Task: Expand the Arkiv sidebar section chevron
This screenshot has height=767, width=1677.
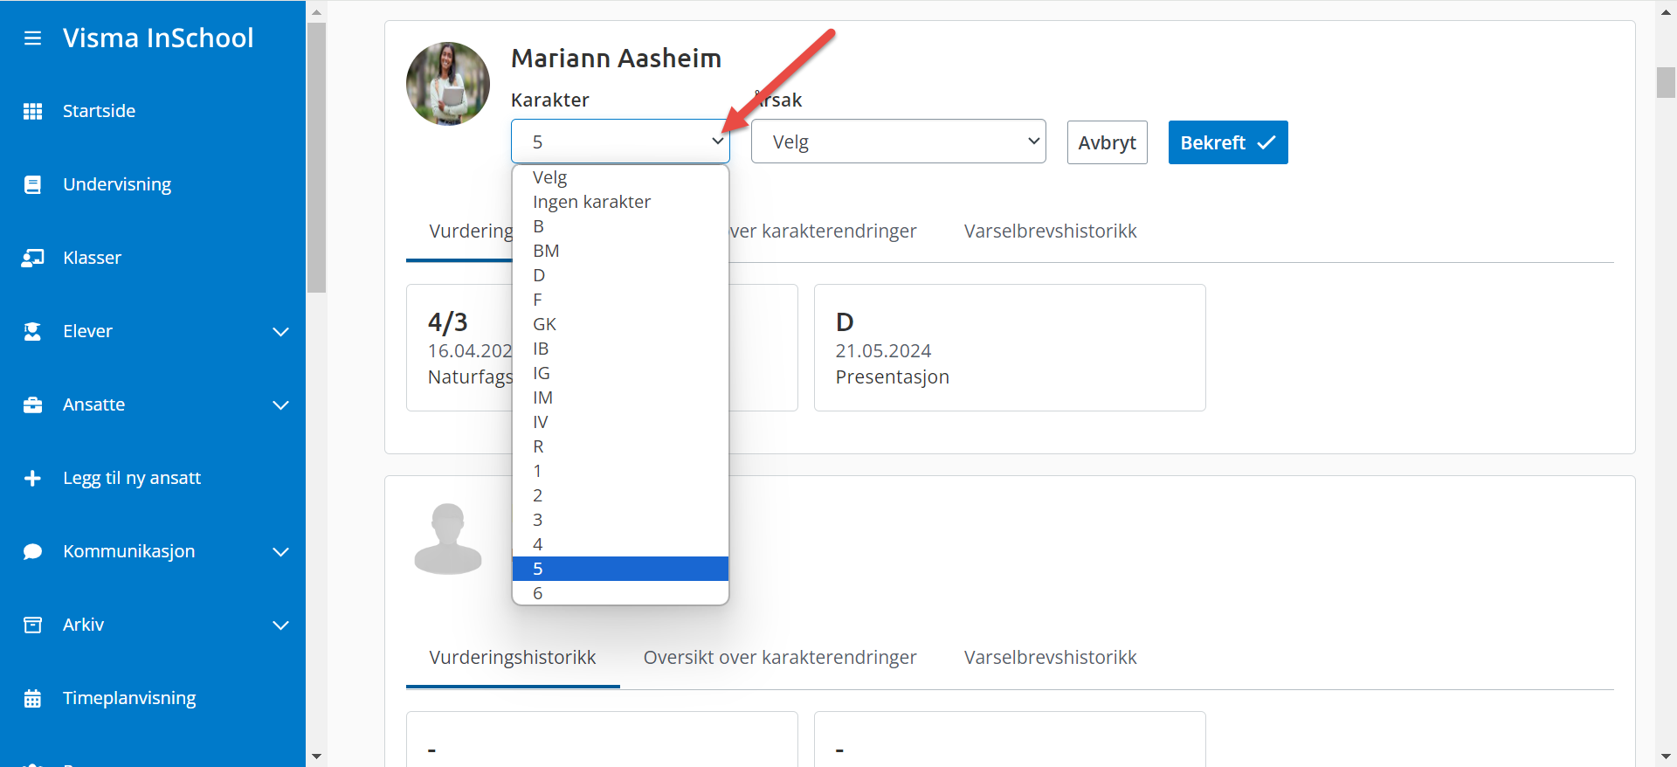Action: click(x=280, y=625)
